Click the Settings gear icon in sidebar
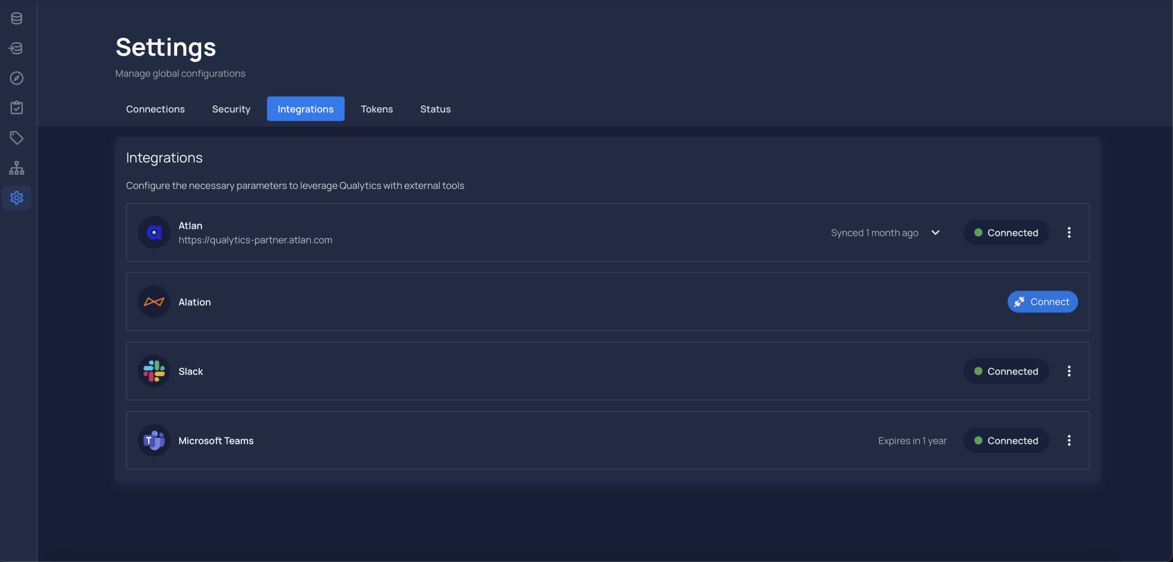 (16, 198)
